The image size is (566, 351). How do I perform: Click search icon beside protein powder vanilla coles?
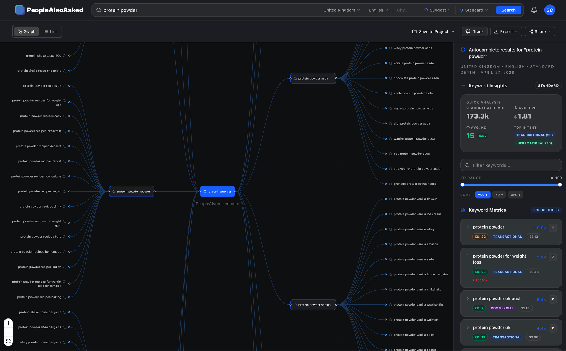[x=391, y=335]
